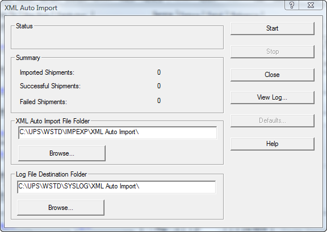
Task: Click the Failed Shipments count value
Action: [159, 101]
